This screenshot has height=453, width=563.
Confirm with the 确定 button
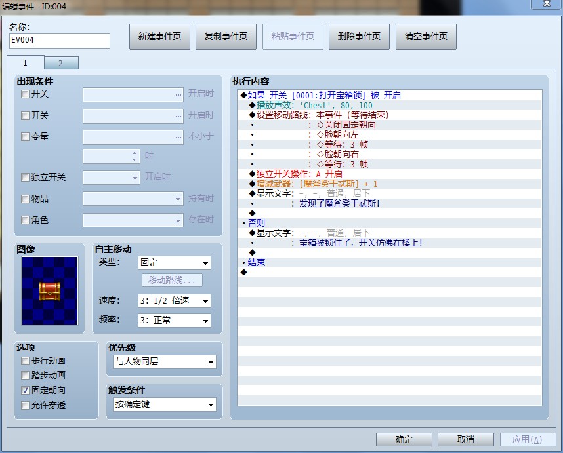pos(404,439)
